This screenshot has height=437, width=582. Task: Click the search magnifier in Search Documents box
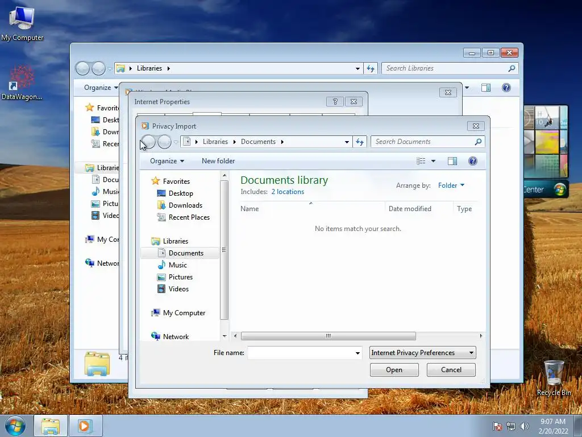(x=478, y=142)
